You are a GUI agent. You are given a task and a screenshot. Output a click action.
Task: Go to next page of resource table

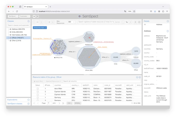click(59, 103)
